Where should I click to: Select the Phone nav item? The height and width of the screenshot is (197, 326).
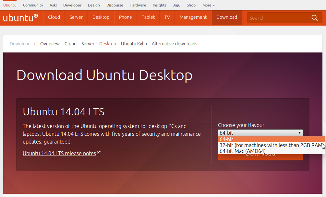click(x=125, y=17)
